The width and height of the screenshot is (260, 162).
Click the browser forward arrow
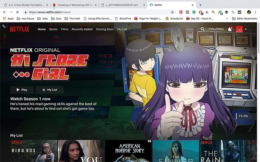click(11, 12)
